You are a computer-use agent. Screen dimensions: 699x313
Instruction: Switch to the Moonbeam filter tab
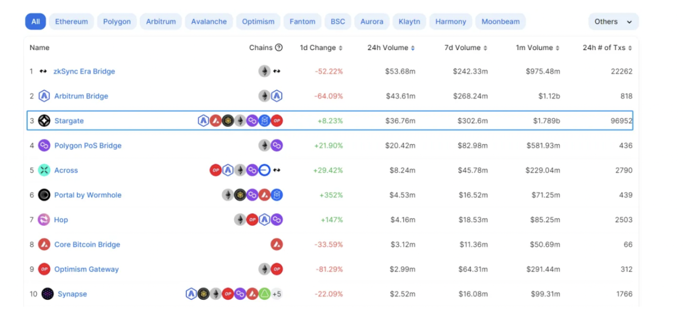pos(501,22)
